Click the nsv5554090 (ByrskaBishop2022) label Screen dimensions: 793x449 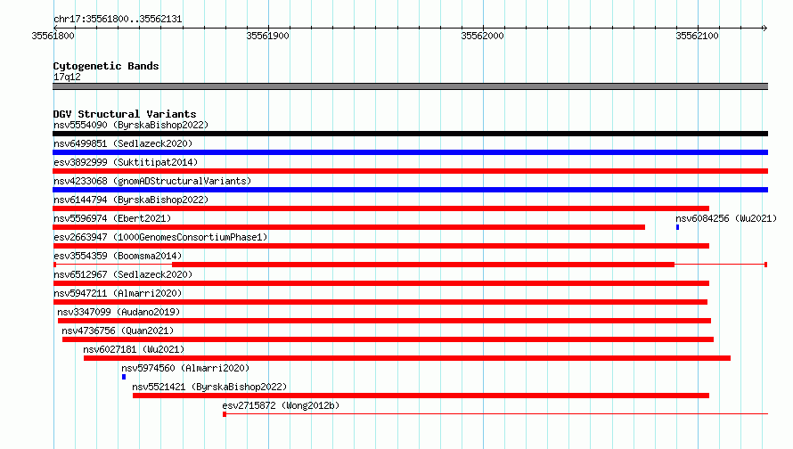pyautogui.click(x=130, y=125)
